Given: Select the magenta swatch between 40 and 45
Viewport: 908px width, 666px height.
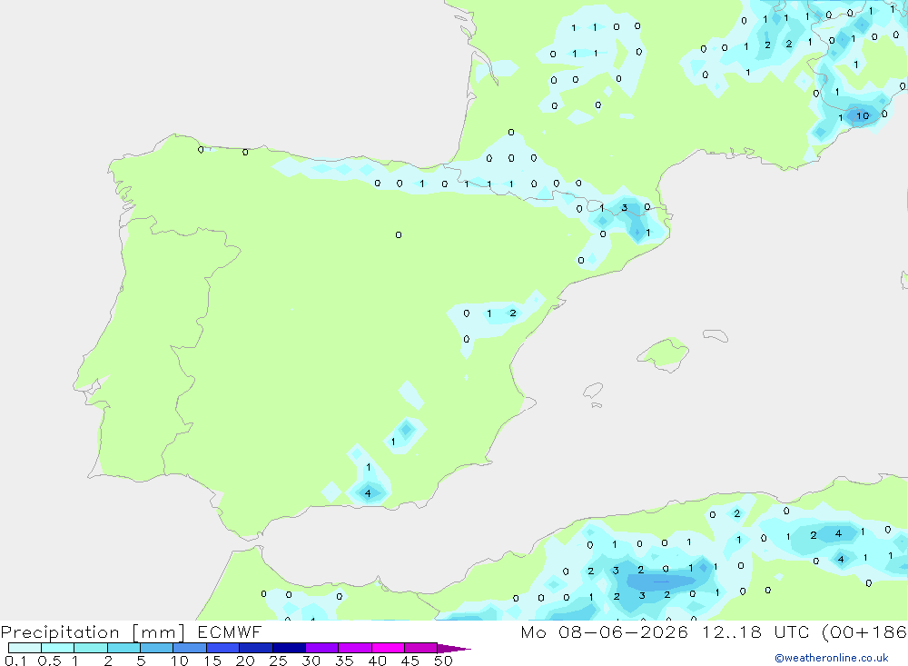Looking at the screenshot, I should (388, 648).
